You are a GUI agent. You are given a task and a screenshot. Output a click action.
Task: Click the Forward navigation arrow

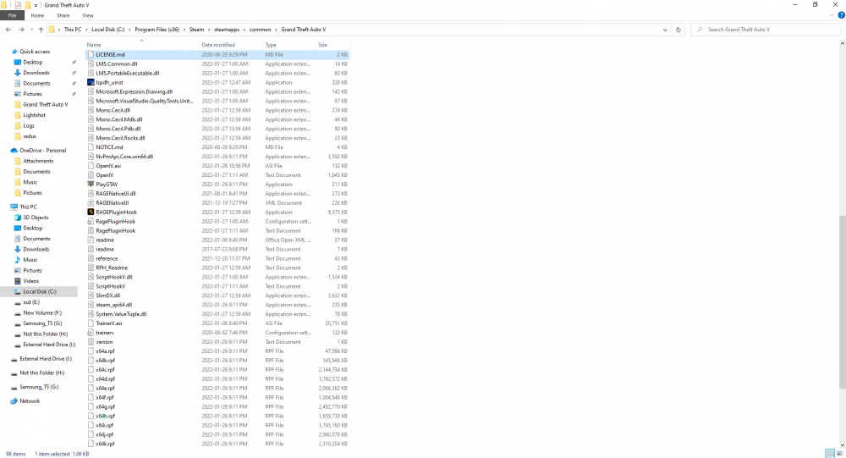(21, 30)
